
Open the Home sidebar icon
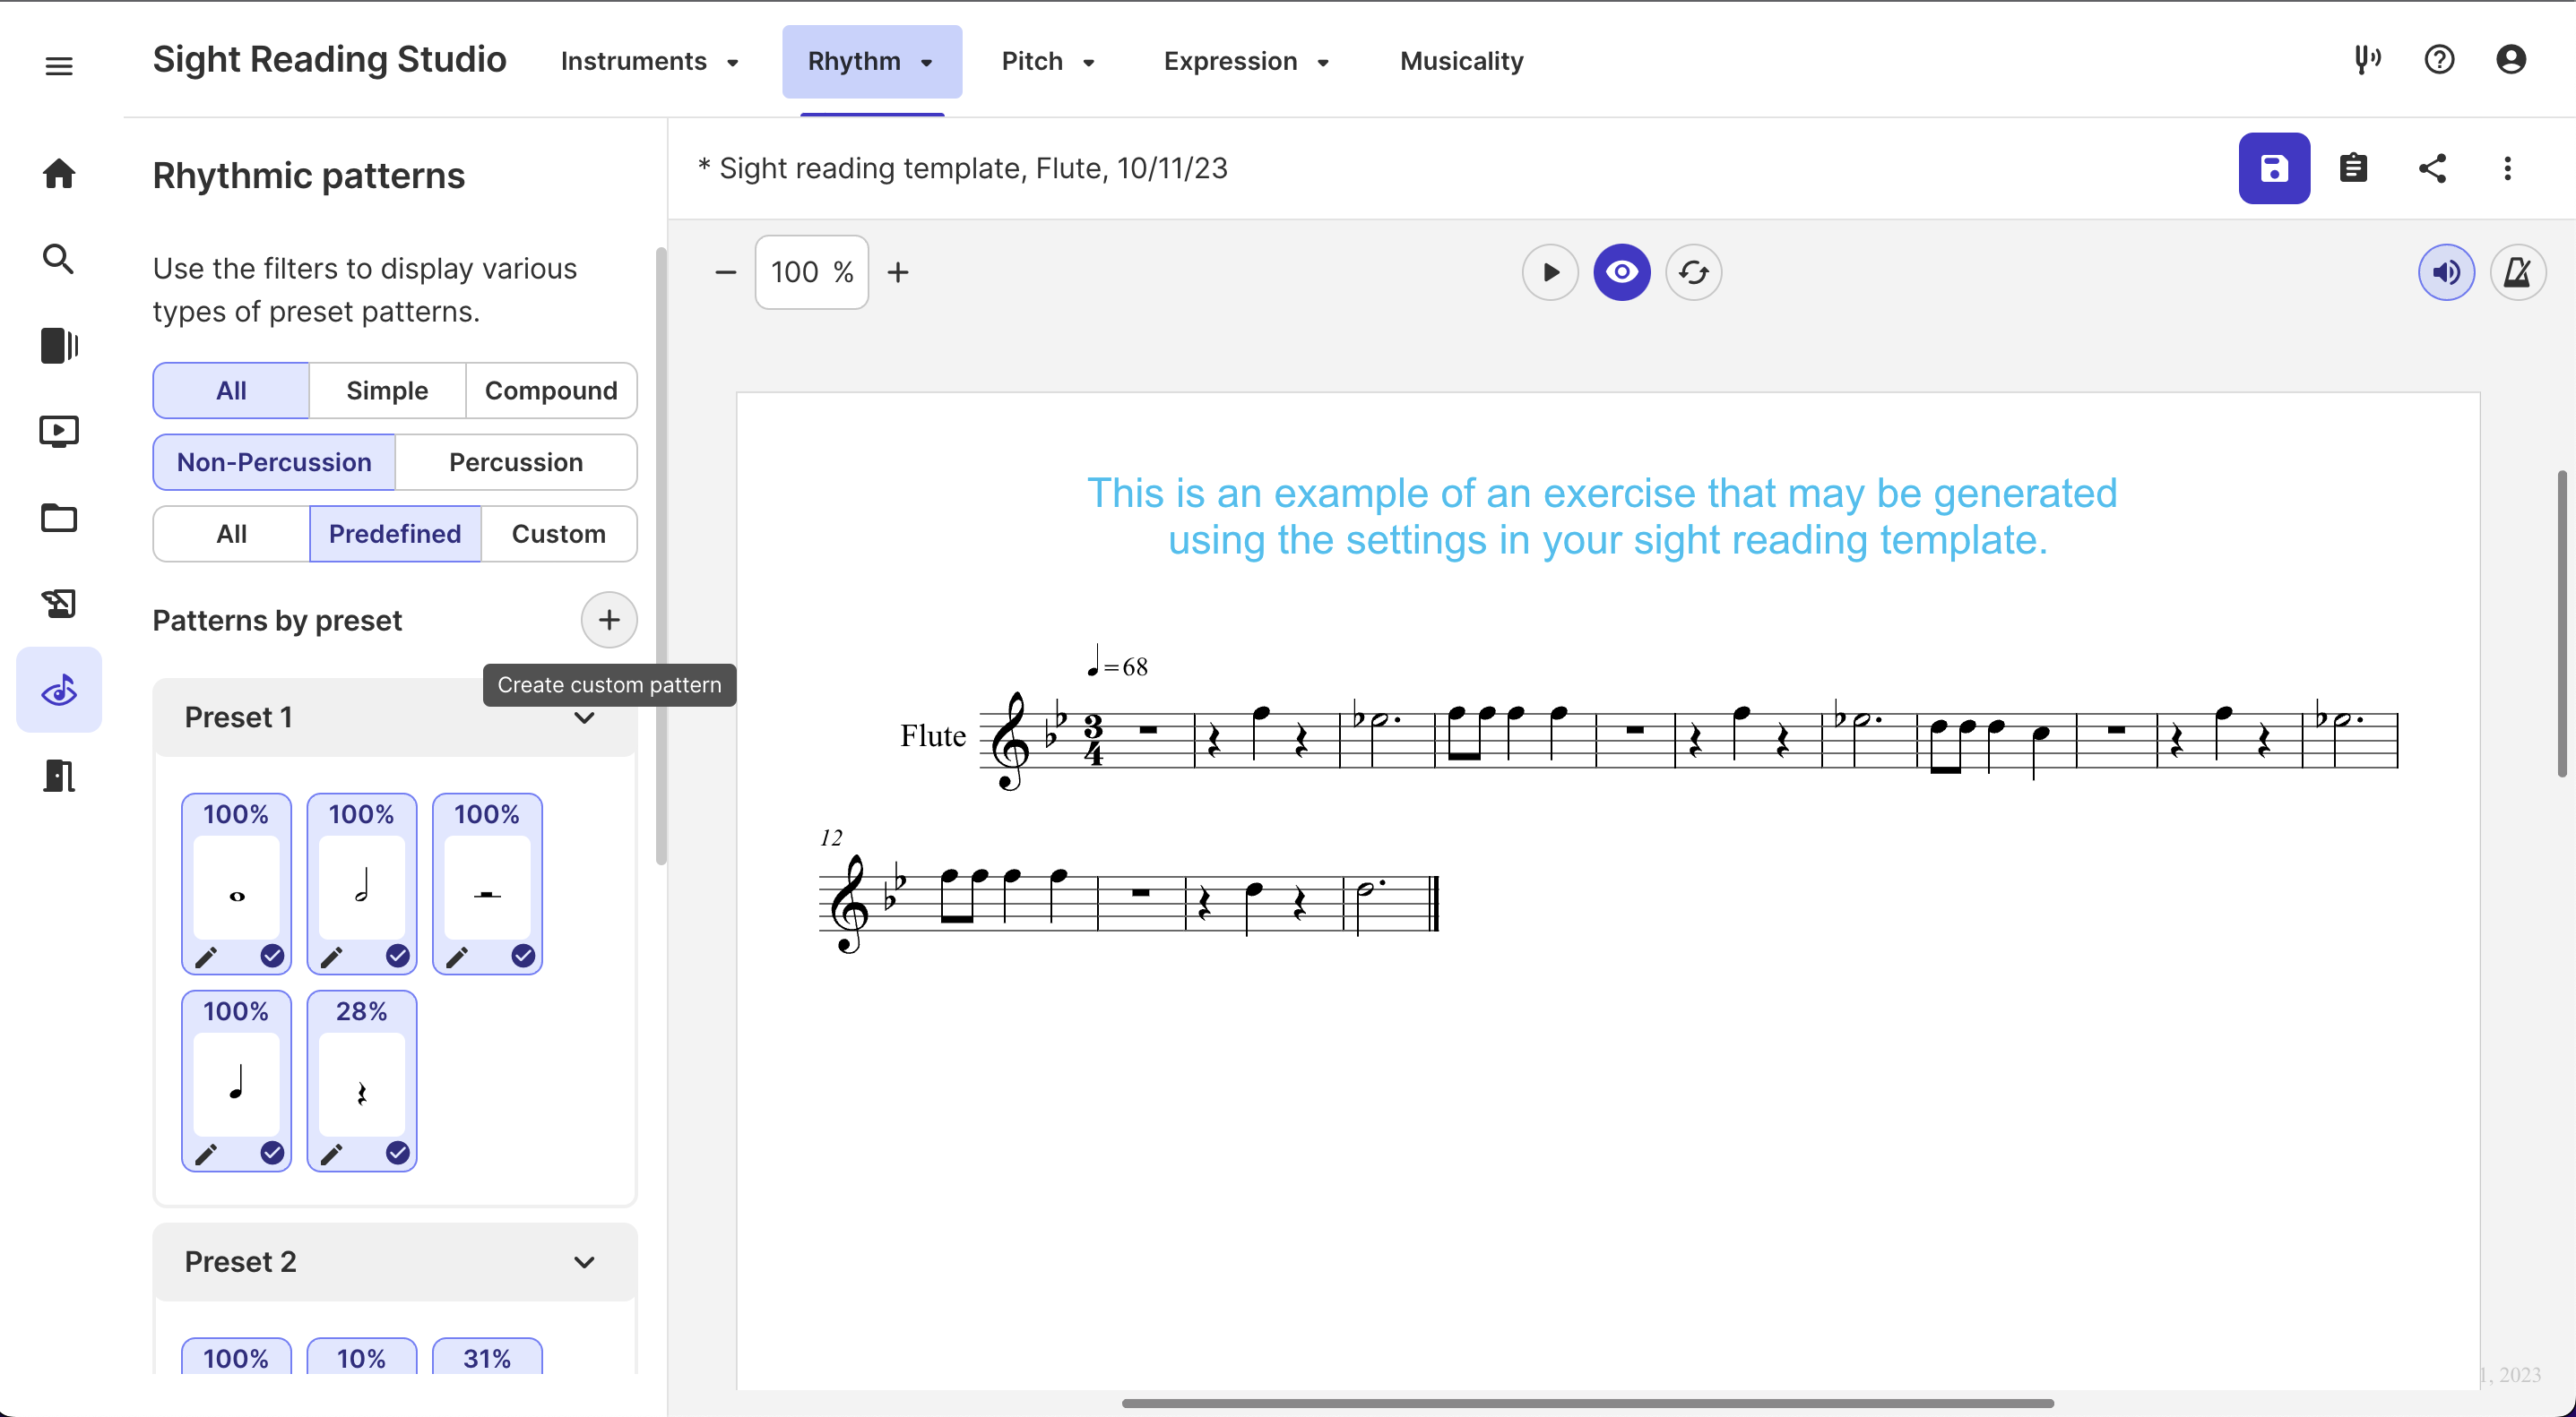(x=59, y=174)
